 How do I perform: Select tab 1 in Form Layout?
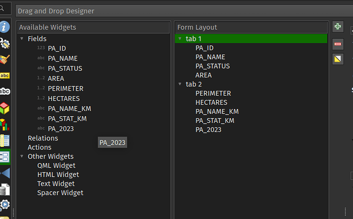194,39
